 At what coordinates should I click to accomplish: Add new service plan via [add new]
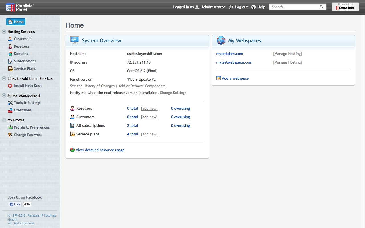click(x=149, y=134)
